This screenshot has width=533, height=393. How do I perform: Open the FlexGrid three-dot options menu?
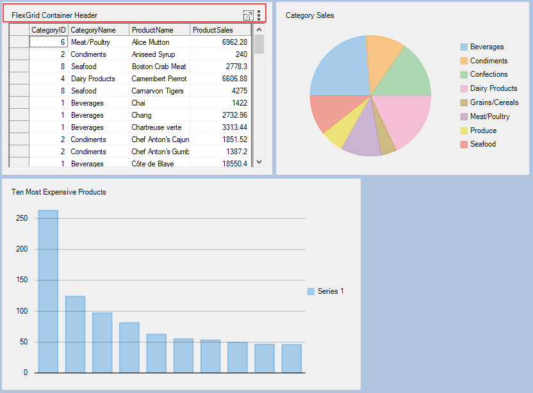point(259,15)
